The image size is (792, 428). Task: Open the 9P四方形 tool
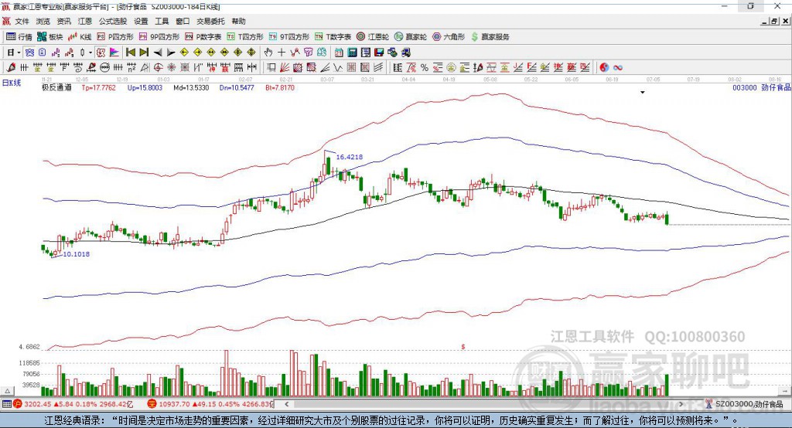pyautogui.click(x=159, y=37)
